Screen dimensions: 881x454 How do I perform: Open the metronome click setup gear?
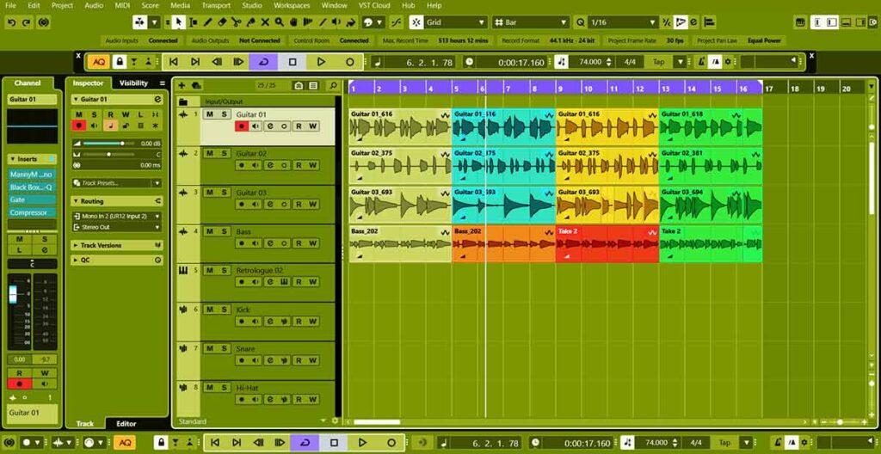click(728, 62)
